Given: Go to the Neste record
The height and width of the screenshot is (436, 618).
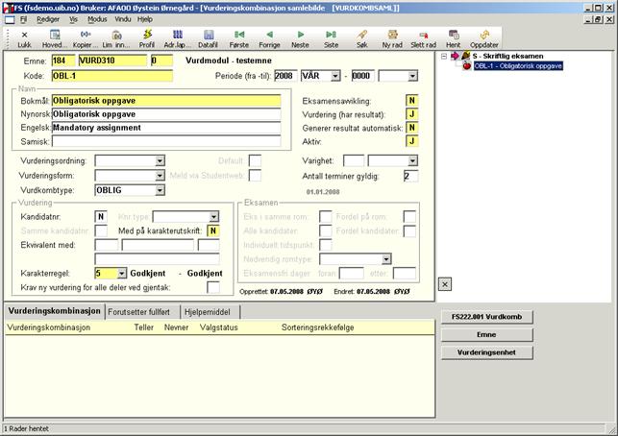Looking at the screenshot, I should tap(300, 38).
